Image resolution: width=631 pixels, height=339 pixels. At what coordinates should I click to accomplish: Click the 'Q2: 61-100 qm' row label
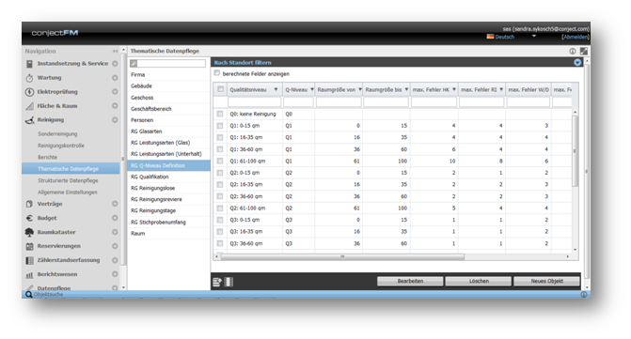click(x=247, y=208)
